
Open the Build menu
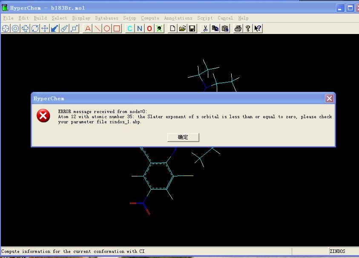(x=40, y=18)
